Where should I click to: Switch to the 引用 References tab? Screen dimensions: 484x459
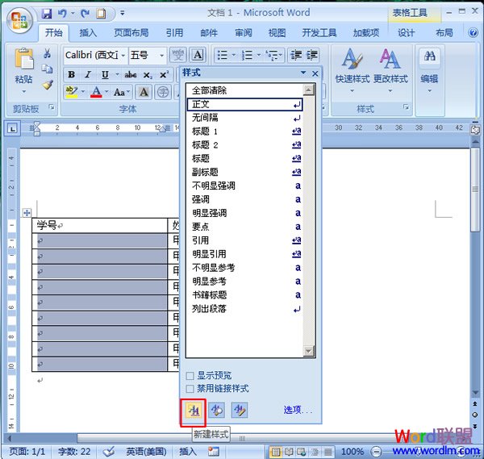[x=174, y=33]
